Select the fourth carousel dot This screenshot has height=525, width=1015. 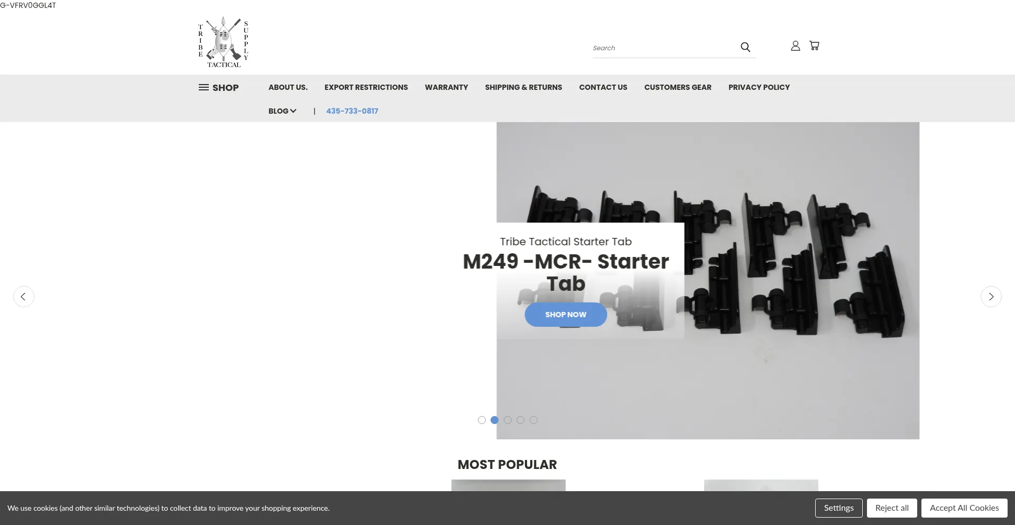[x=521, y=420]
